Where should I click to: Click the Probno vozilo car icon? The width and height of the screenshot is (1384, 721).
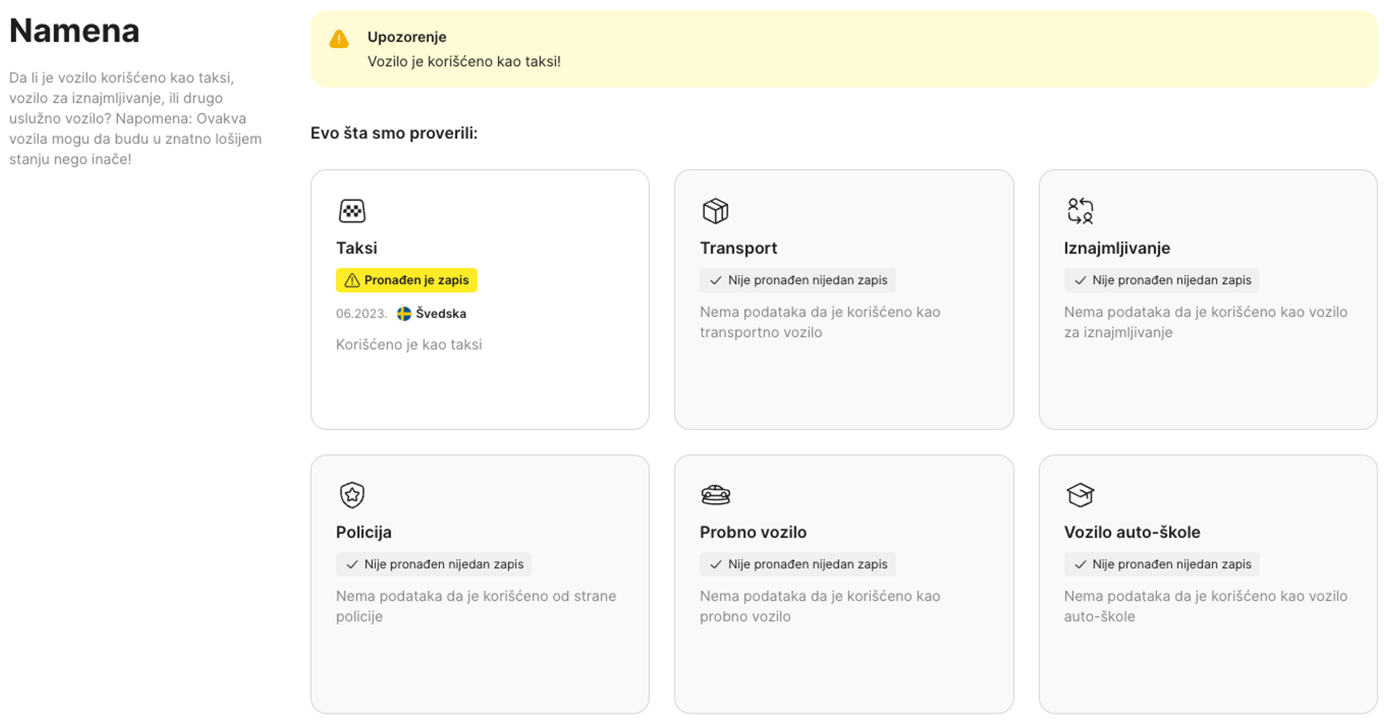715,494
